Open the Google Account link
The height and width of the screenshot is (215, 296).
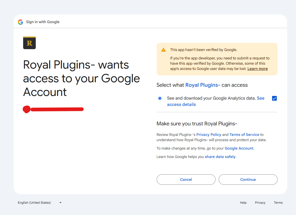coord(239,148)
